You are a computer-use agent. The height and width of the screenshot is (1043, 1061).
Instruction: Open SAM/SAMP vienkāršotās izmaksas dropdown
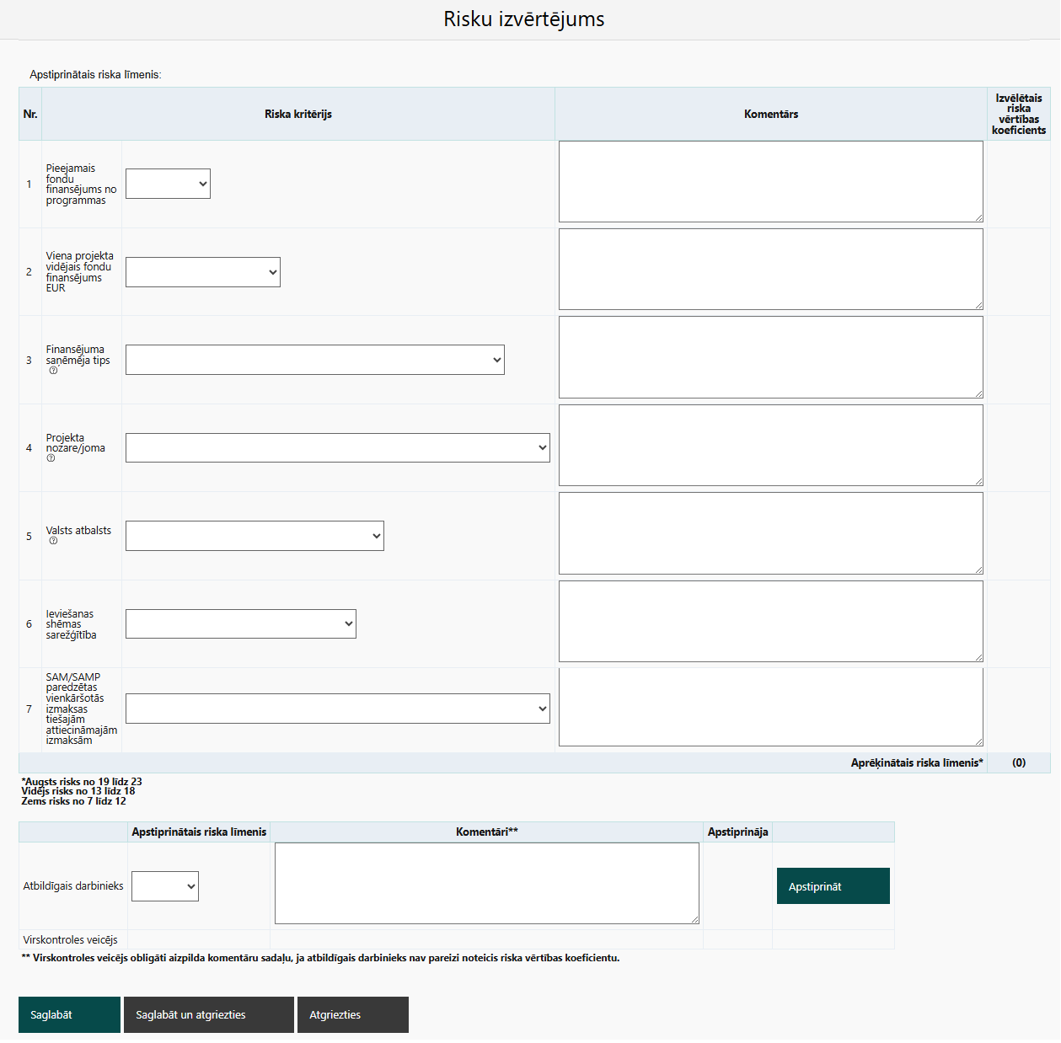tap(337, 709)
